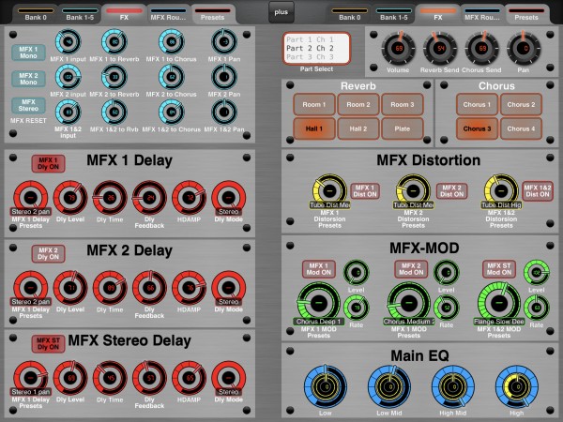
Task: Switch to the left-hand Bank 1-5 tab
Action: (80, 14)
